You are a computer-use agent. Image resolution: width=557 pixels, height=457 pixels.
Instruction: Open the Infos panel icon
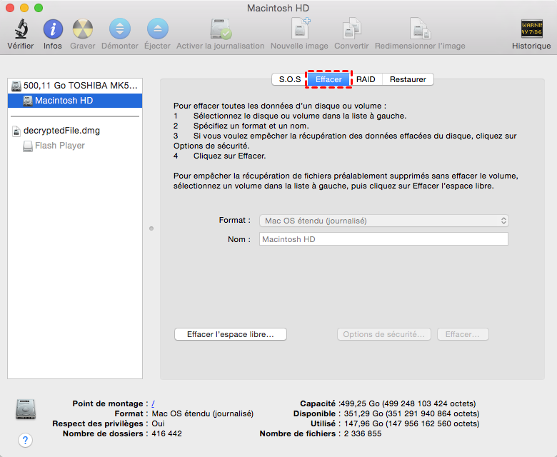coord(52,29)
